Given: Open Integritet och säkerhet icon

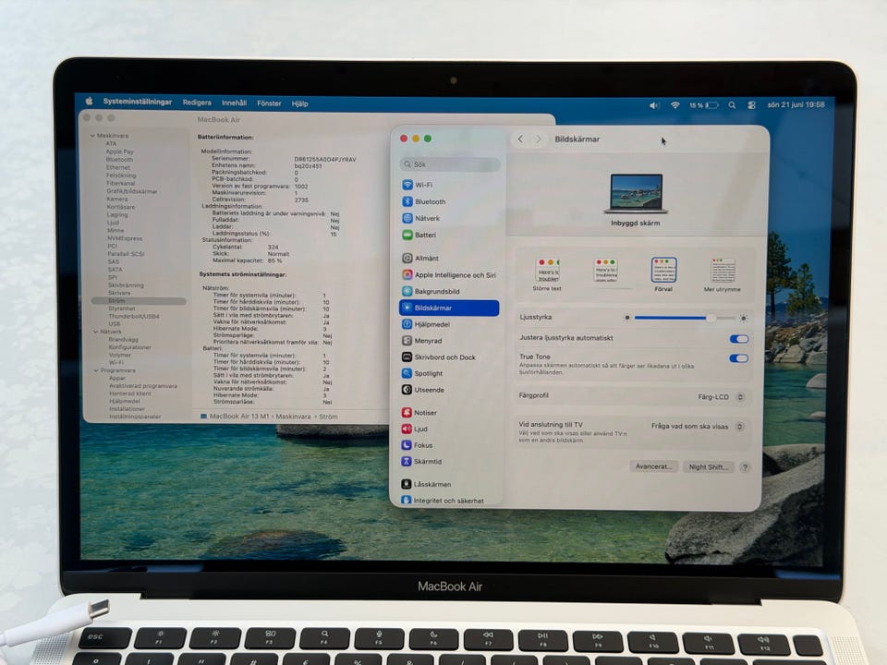Looking at the screenshot, I should 407,500.
